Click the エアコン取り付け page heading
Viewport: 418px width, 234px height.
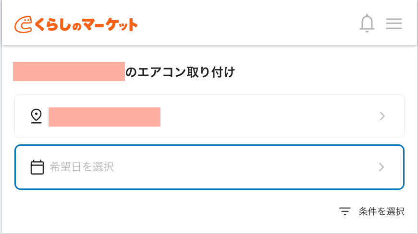click(180, 72)
